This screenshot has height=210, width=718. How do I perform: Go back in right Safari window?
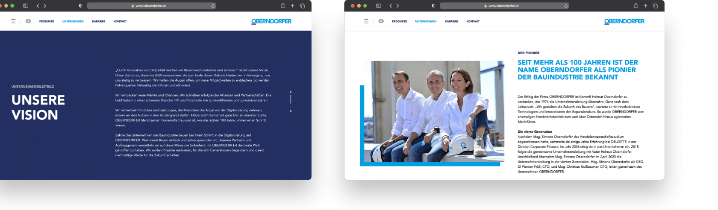pyautogui.click(x=391, y=6)
